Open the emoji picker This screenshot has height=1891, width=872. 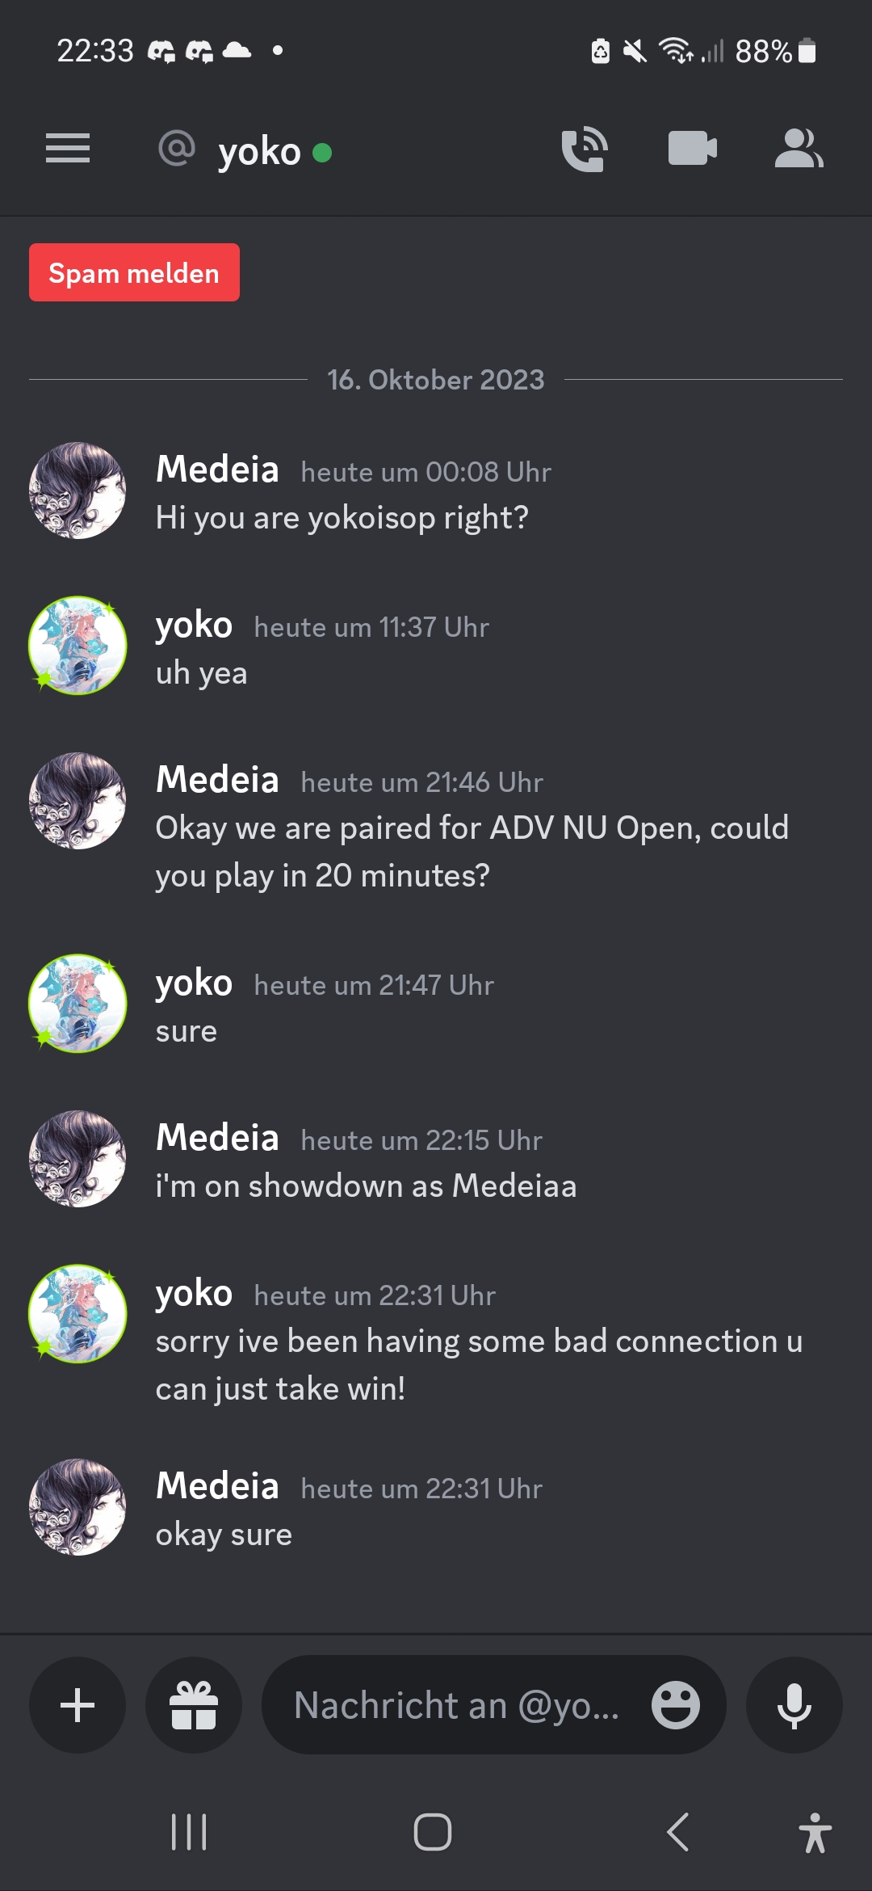tap(676, 1705)
